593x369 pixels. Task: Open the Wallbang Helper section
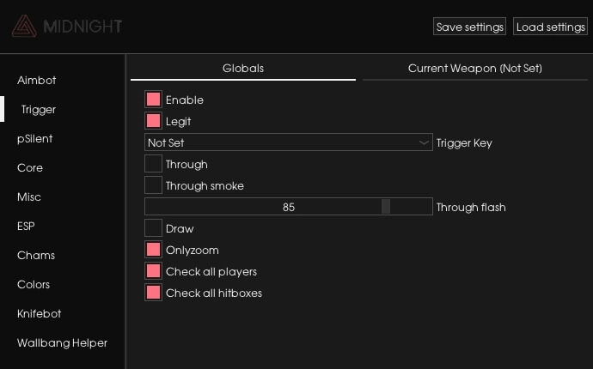(x=62, y=342)
